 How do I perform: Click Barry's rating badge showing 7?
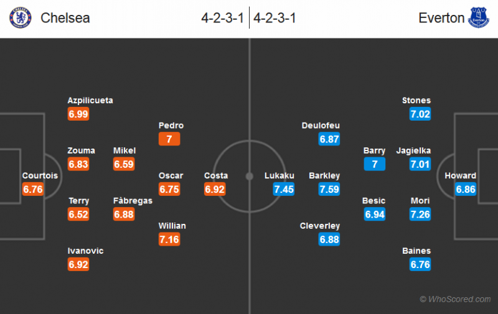tap(375, 164)
